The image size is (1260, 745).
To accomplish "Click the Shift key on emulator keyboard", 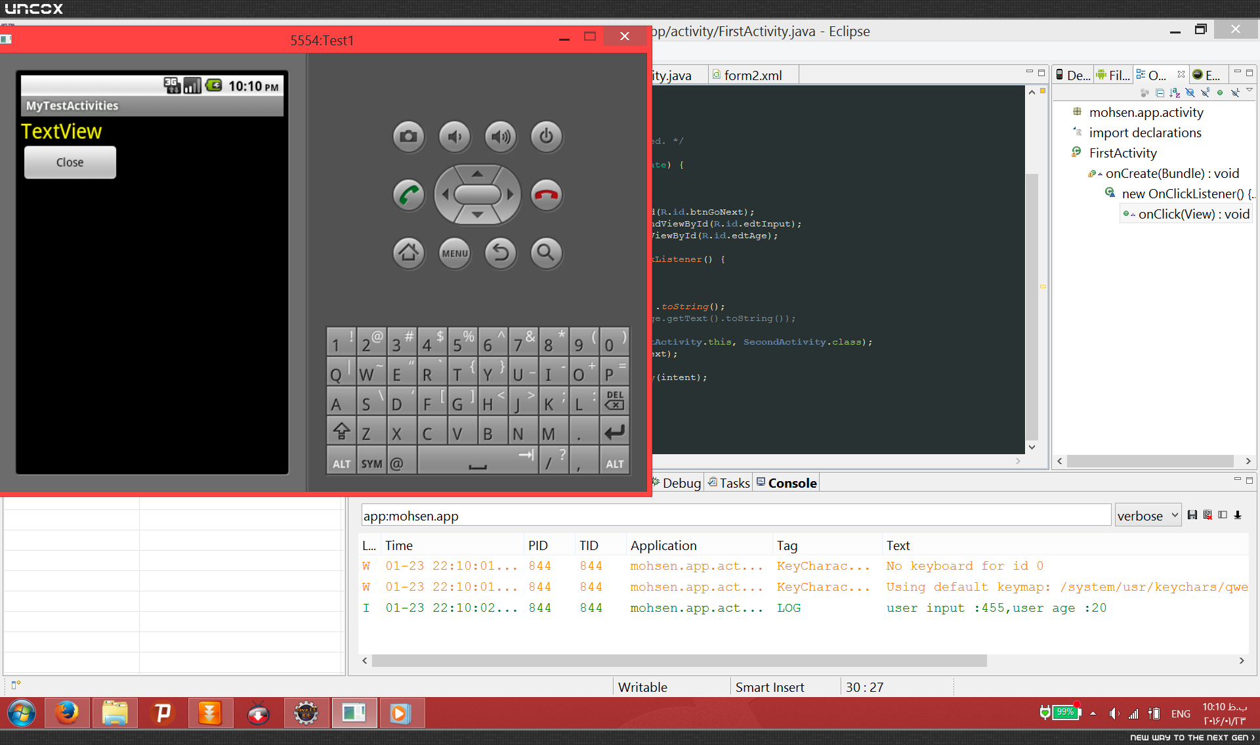I will pyautogui.click(x=341, y=431).
